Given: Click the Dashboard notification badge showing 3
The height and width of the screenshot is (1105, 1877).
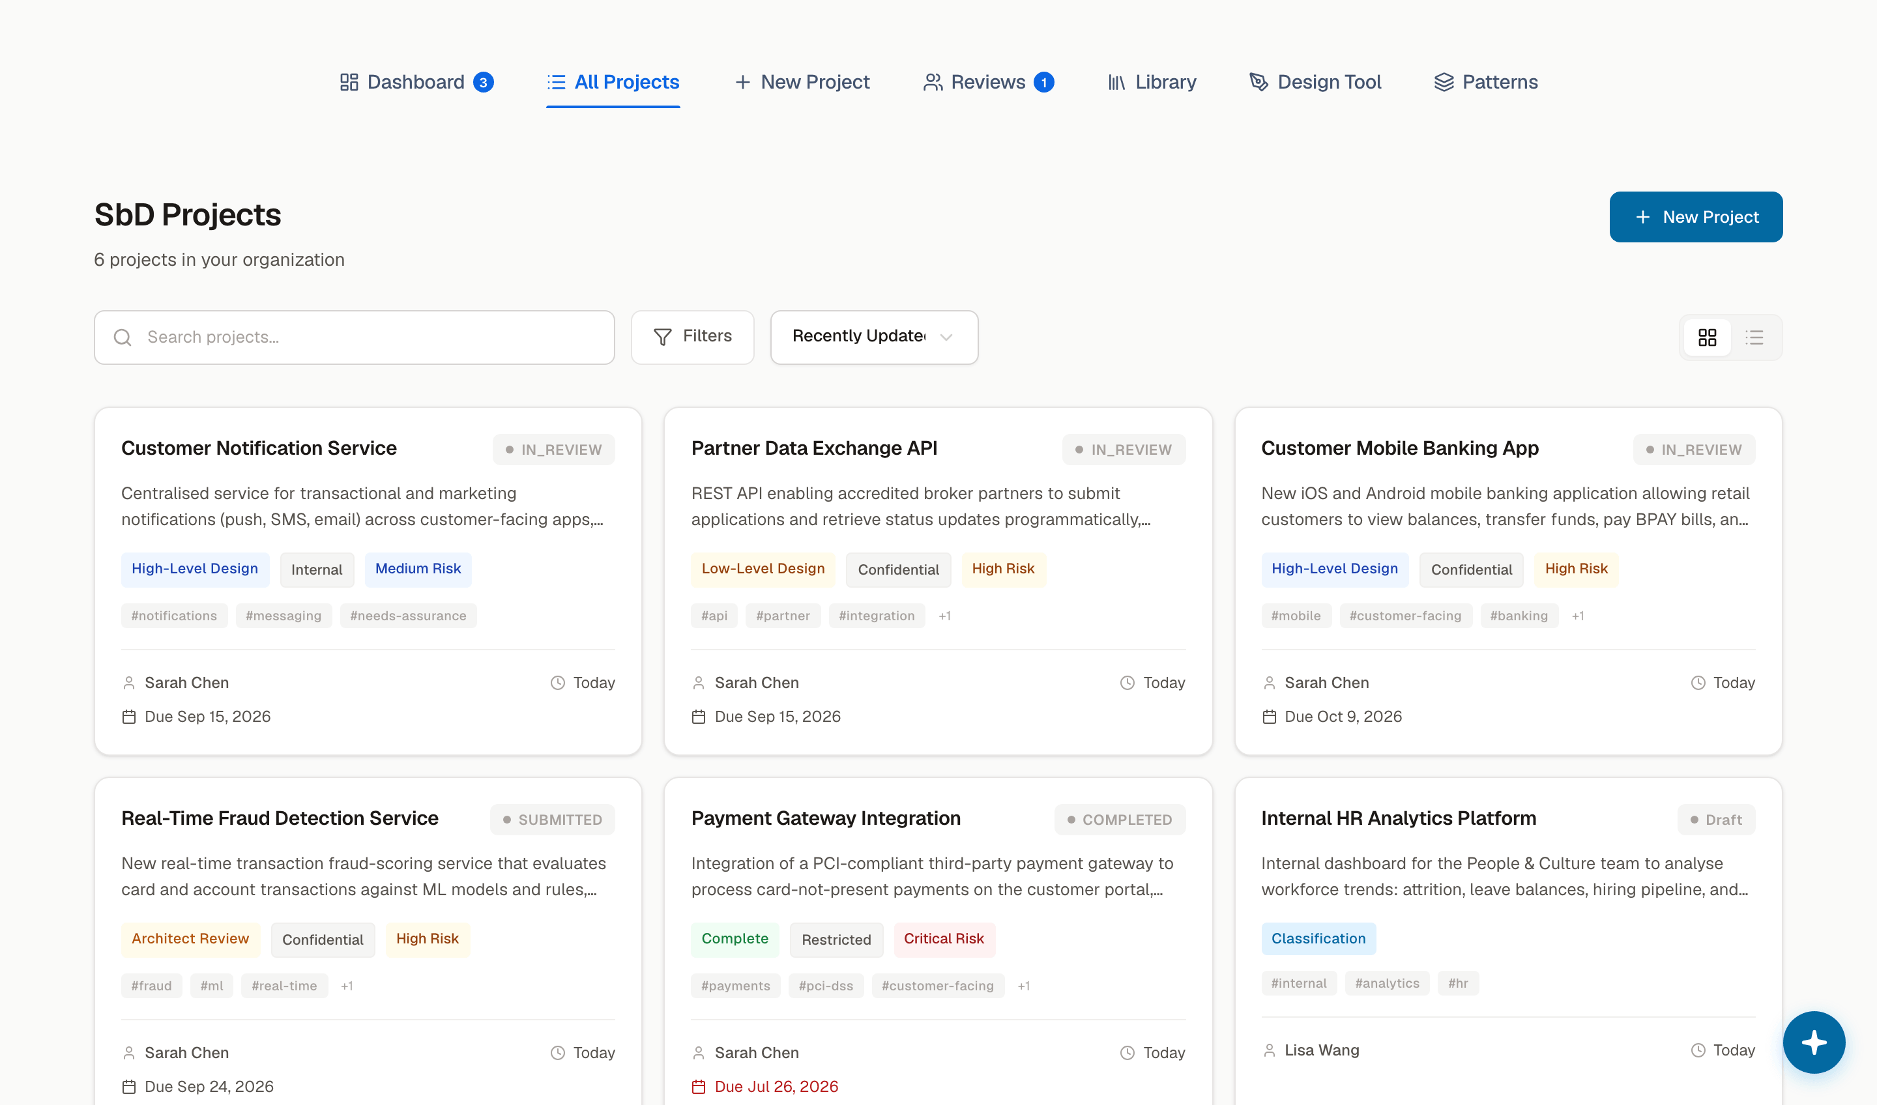Looking at the screenshot, I should click(484, 83).
